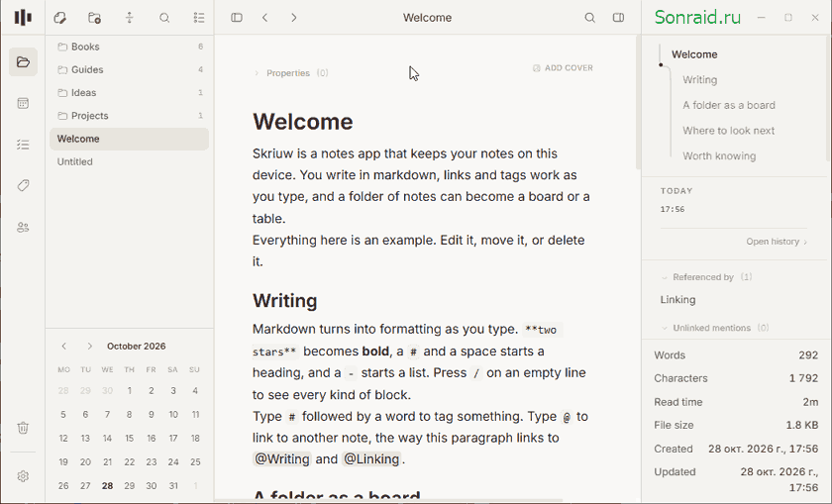This screenshot has height=504, width=832.
Task: Select October 31 in the calendar
Action: point(173,485)
